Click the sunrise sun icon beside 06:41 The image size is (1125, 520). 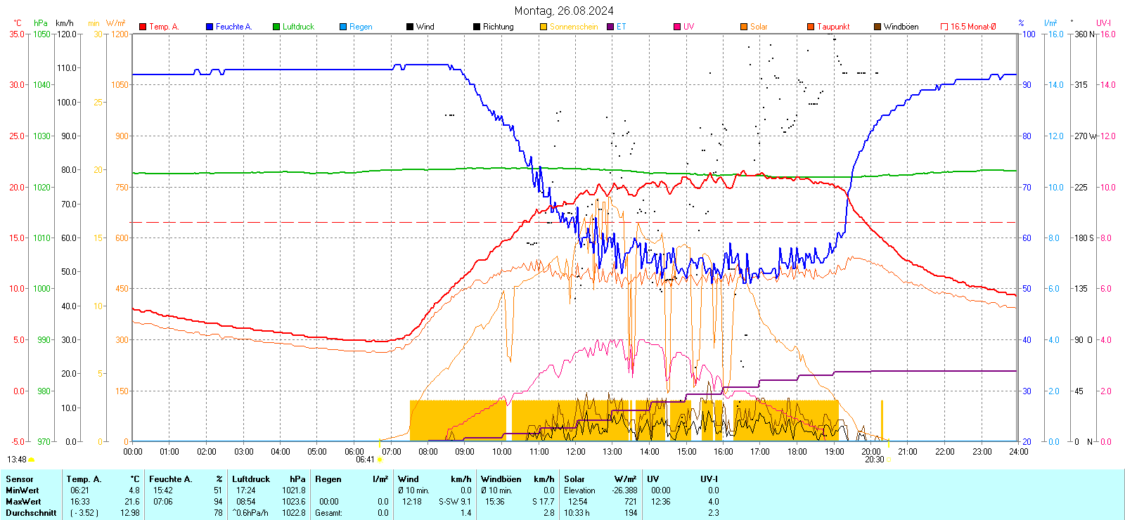pos(380,460)
